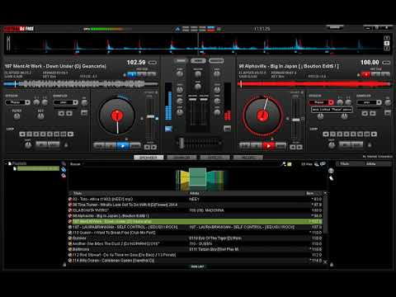Click the left deck pitch slider handle
Viewport: 396px width, 297px height.
coord(150,116)
